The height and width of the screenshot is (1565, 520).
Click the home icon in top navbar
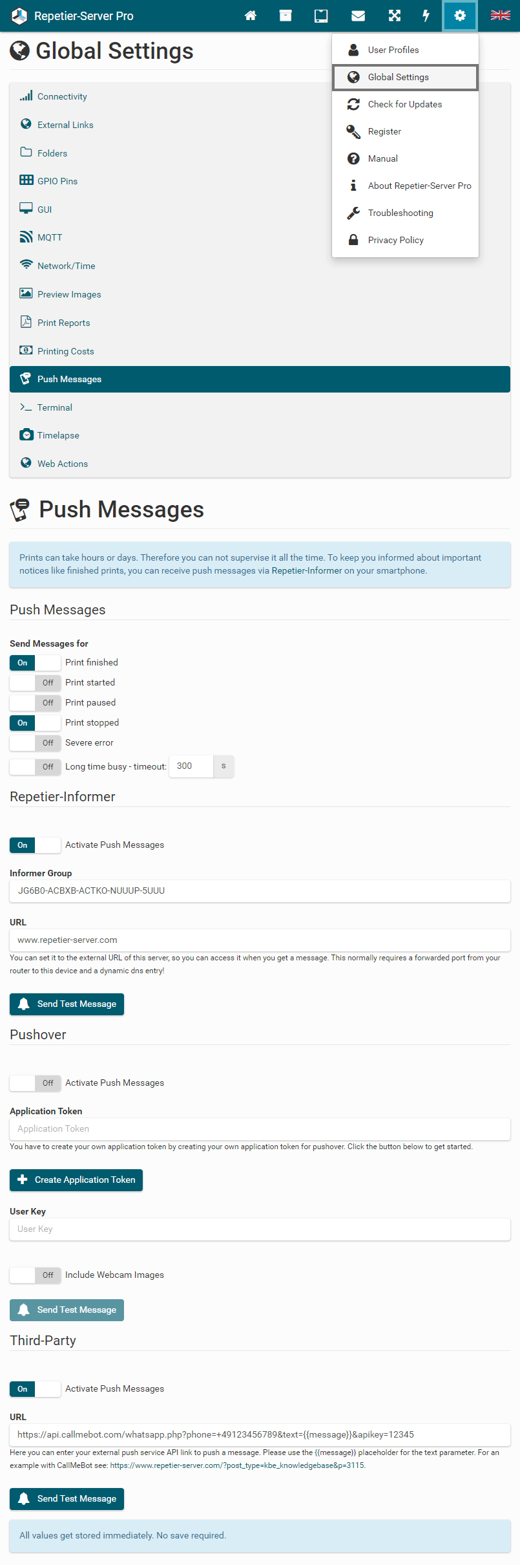tap(251, 16)
